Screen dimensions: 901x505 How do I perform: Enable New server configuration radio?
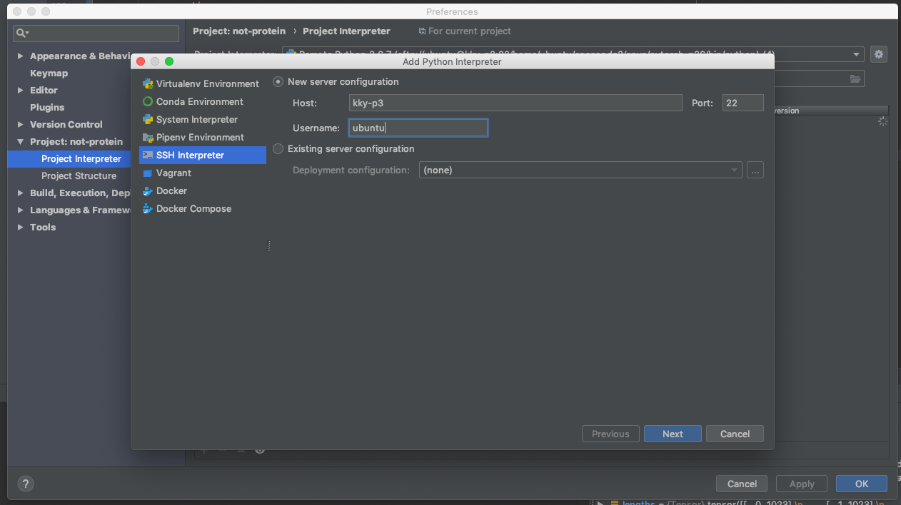(x=278, y=82)
